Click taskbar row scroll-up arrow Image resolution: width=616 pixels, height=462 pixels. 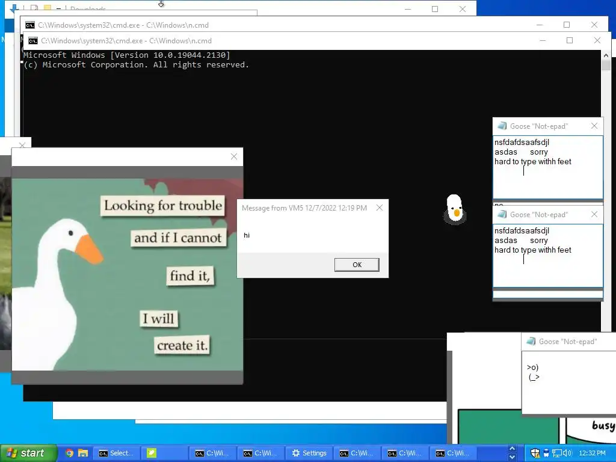pyautogui.click(x=512, y=449)
